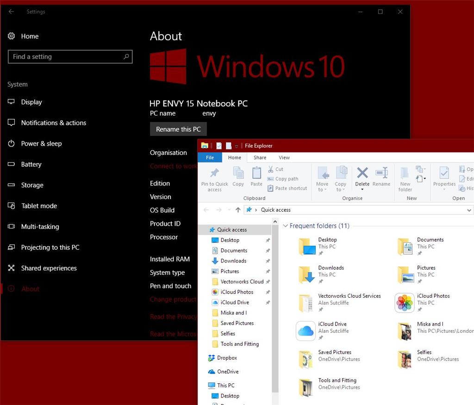
Task: Click the Paste clipboard icon
Action: click(x=256, y=173)
